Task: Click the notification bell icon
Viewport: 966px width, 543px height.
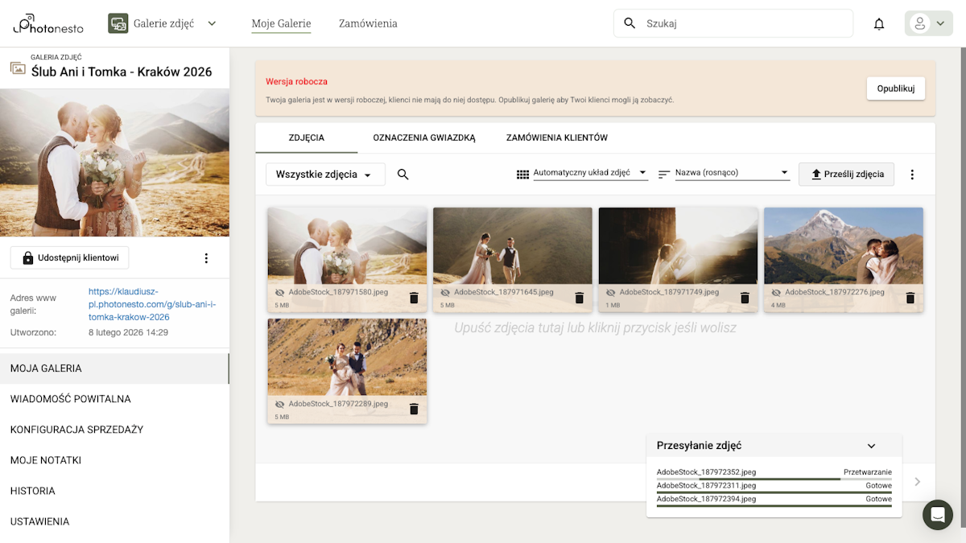Action: pos(879,24)
